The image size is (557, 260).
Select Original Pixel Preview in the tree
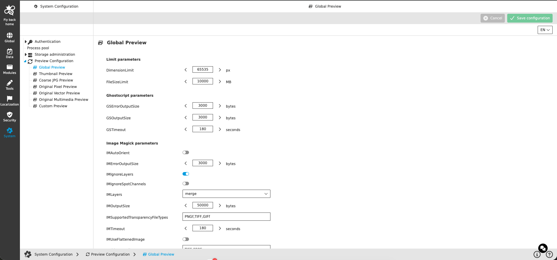(x=58, y=87)
